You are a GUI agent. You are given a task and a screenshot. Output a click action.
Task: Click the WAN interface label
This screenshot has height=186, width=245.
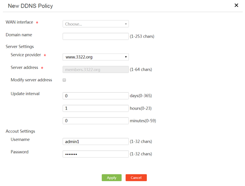(19, 22)
